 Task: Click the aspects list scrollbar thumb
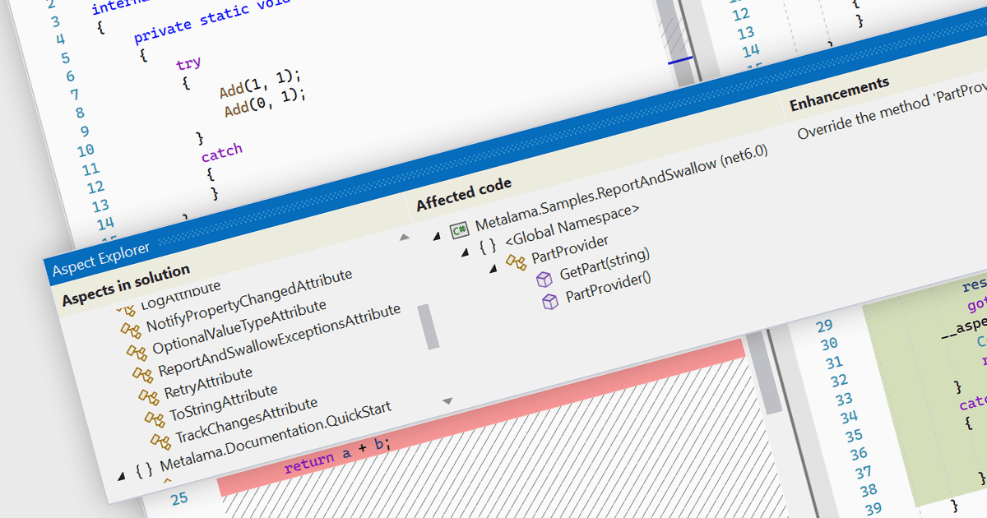coord(429,326)
